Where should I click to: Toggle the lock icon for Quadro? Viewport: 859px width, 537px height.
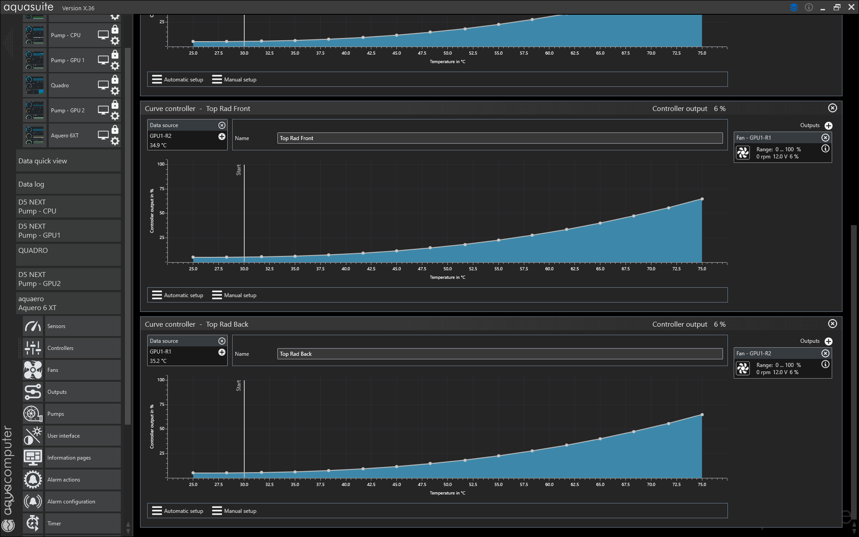(x=115, y=80)
